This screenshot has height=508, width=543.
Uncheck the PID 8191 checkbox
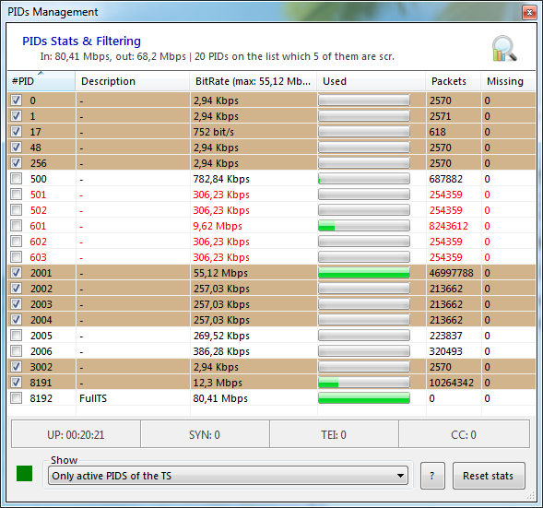pyautogui.click(x=16, y=383)
